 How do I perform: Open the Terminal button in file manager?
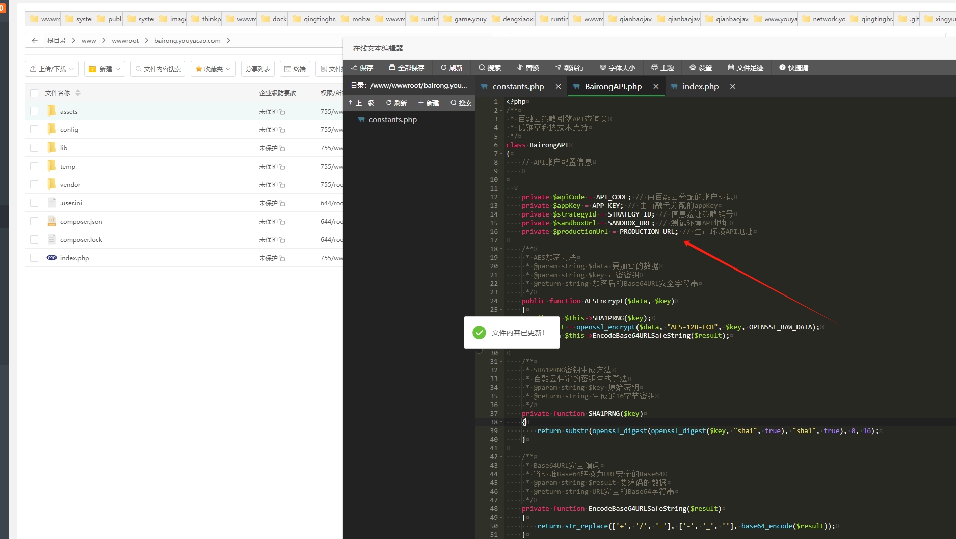click(x=295, y=69)
